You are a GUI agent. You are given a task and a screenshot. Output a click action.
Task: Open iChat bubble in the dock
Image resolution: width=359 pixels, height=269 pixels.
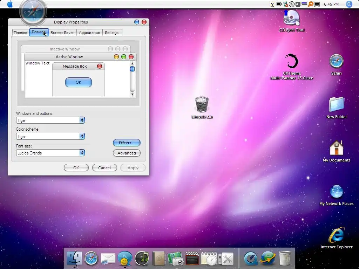pos(125,258)
